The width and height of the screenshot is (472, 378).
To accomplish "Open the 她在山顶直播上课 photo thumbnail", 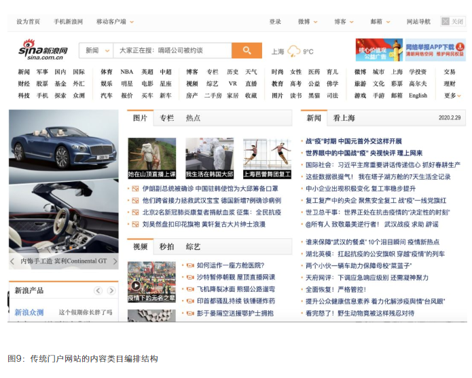I will tap(152, 158).
